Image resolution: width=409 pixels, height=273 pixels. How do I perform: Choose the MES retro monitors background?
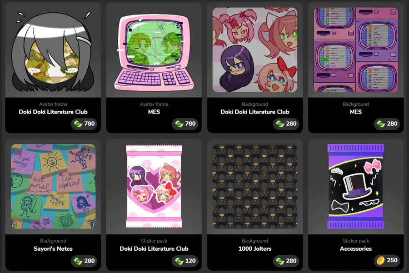pos(356,50)
